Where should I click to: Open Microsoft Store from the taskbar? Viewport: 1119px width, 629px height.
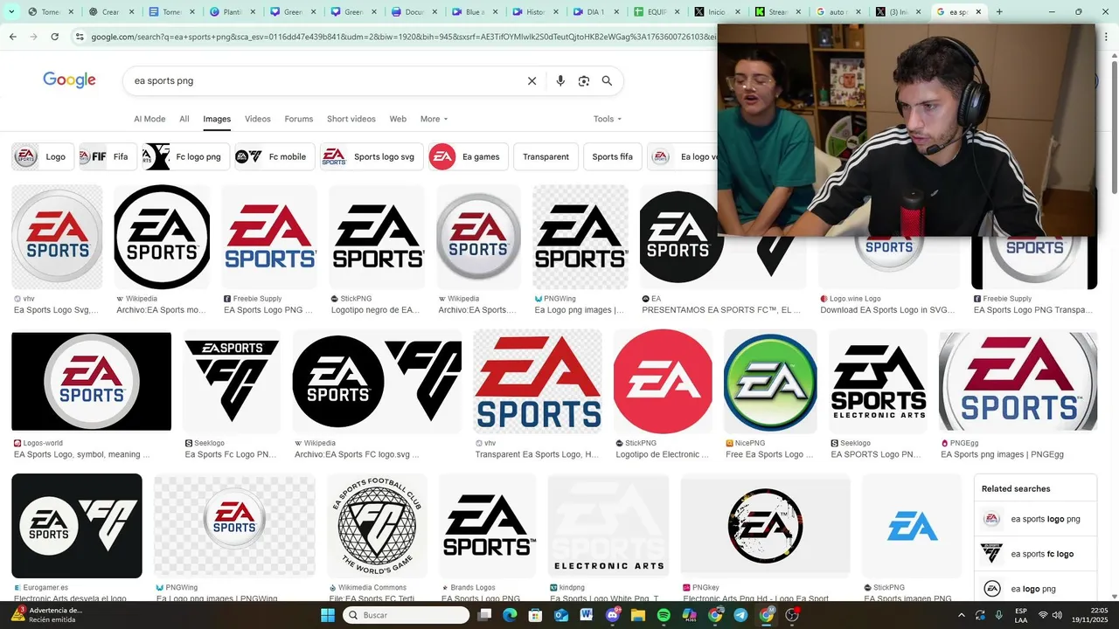click(535, 615)
